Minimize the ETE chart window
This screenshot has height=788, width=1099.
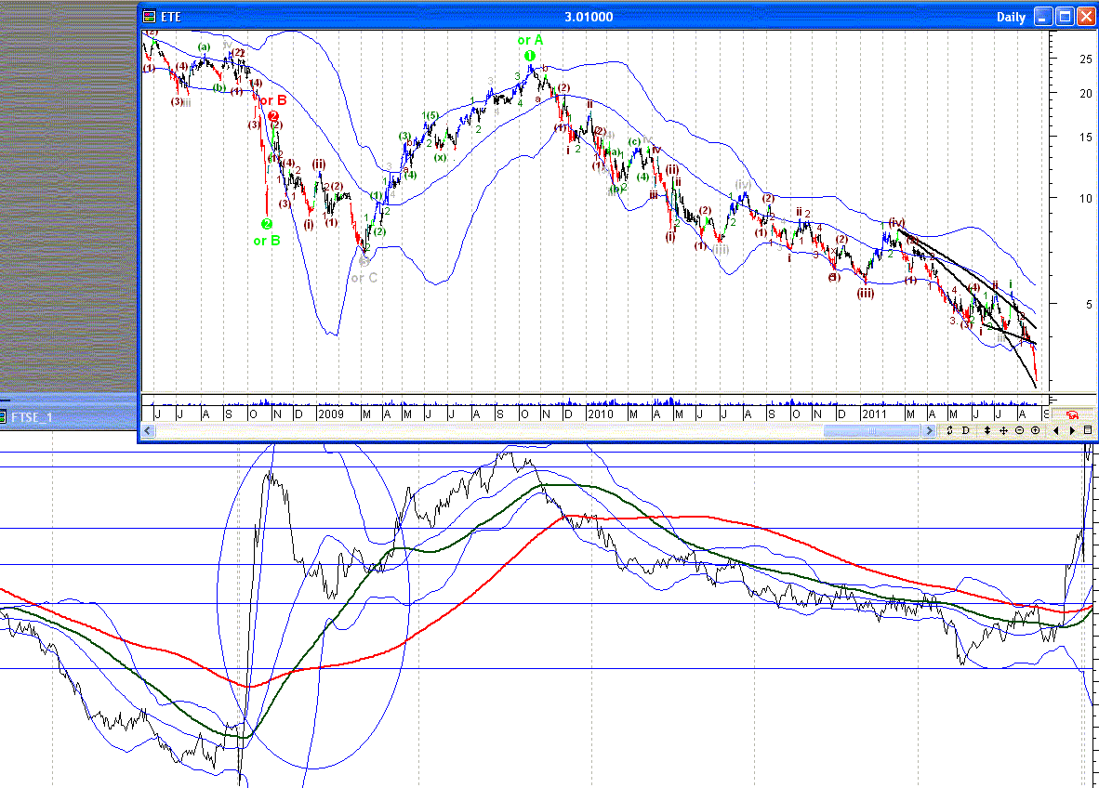pos(1043,16)
